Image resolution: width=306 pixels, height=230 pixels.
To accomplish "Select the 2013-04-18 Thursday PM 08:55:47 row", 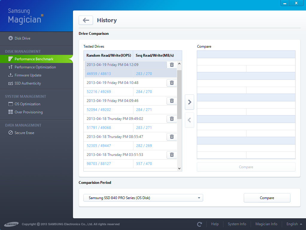I will click(125, 137).
